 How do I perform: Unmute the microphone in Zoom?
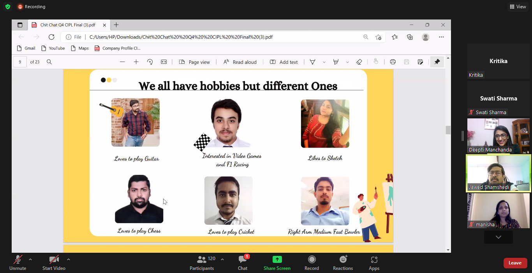(18, 263)
